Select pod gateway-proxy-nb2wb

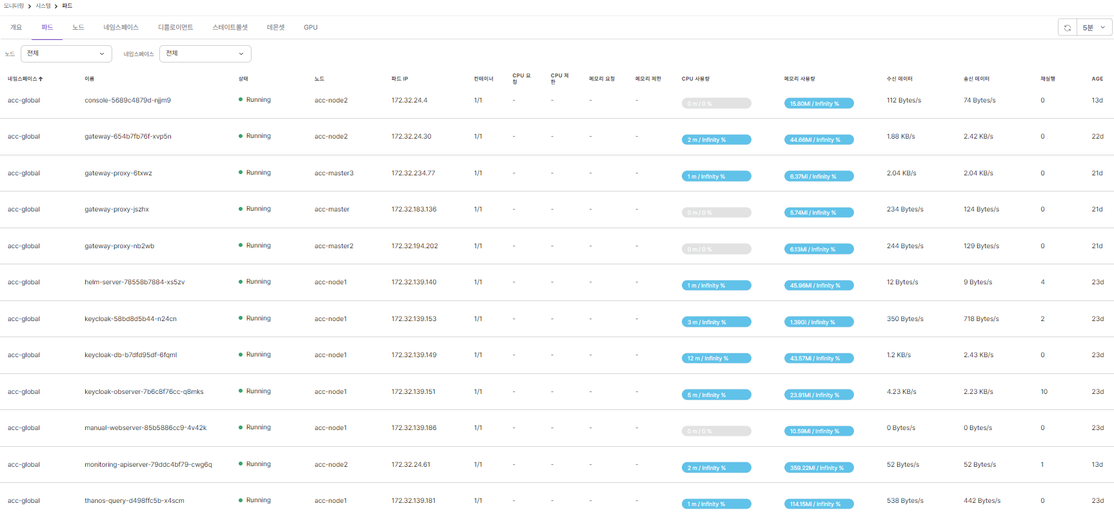119,246
